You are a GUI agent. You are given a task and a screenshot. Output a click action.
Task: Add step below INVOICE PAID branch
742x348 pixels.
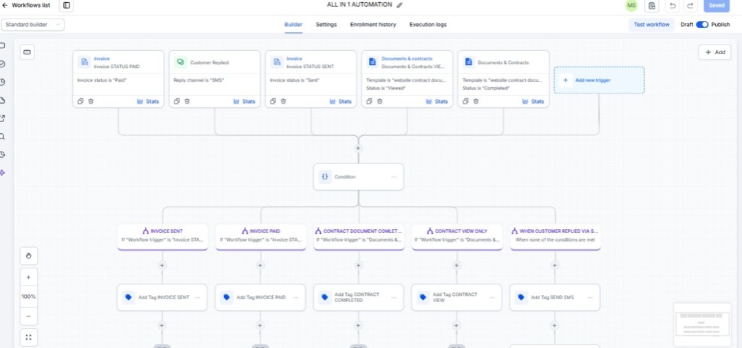260,265
